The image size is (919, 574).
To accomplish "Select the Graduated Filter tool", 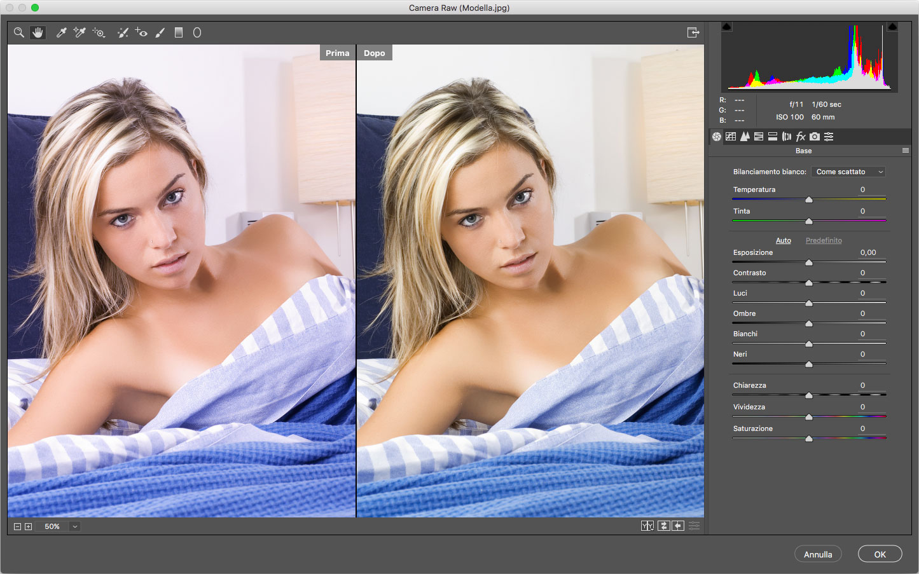I will pos(179,32).
